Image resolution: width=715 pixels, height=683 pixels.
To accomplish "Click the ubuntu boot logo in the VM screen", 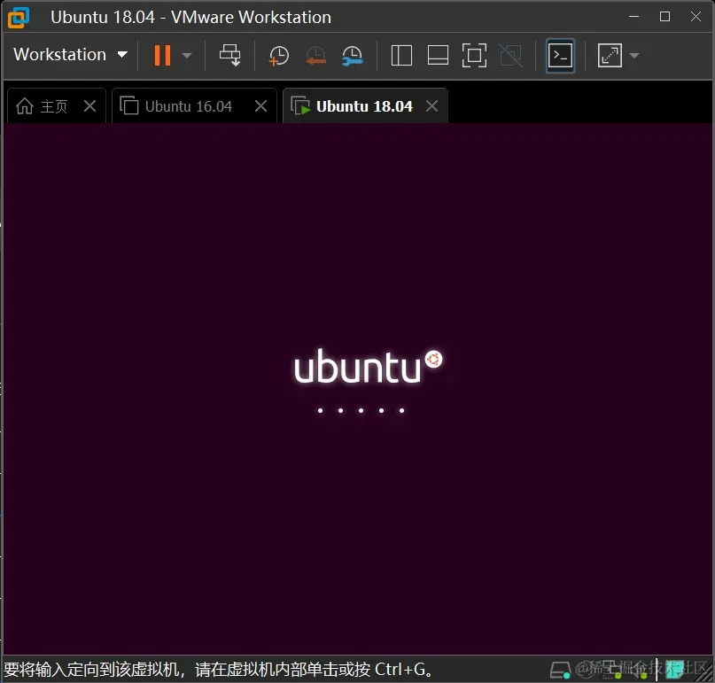I will [368, 367].
